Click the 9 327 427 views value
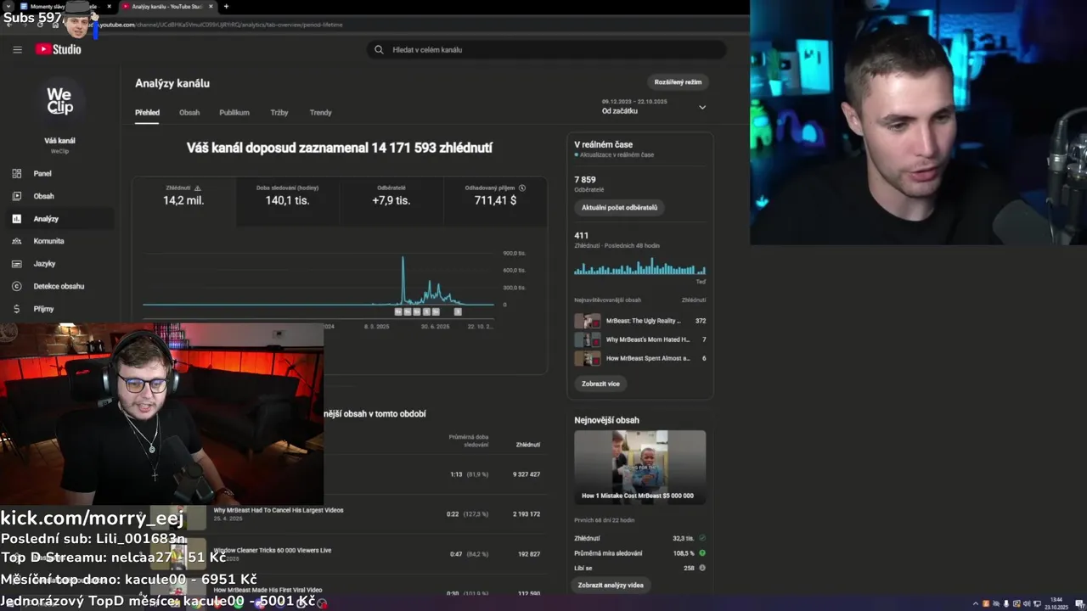This screenshot has width=1087, height=611. tap(527, 474)
